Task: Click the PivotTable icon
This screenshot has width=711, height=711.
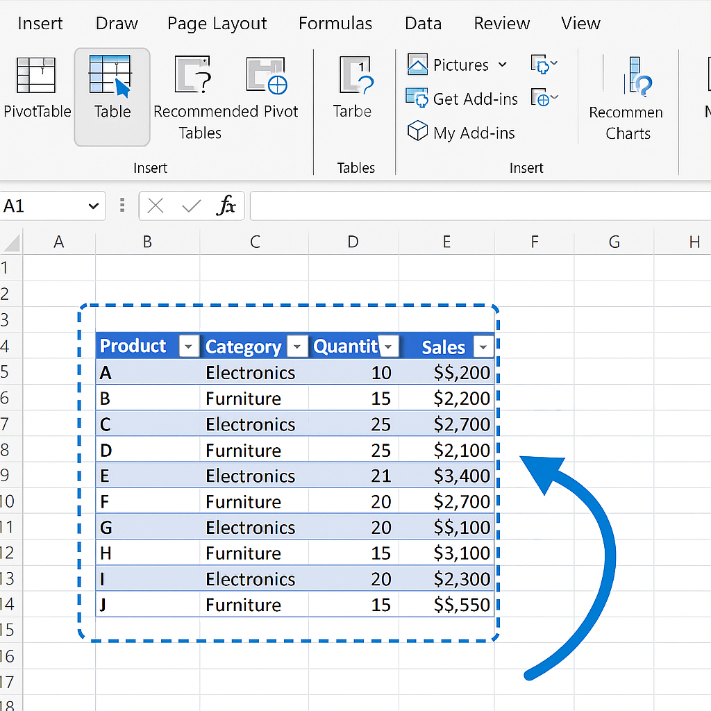Action: click(x=36, y=75)
